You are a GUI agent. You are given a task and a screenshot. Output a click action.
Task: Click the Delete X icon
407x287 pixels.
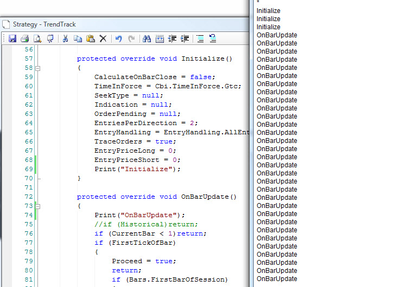point(103,38)
